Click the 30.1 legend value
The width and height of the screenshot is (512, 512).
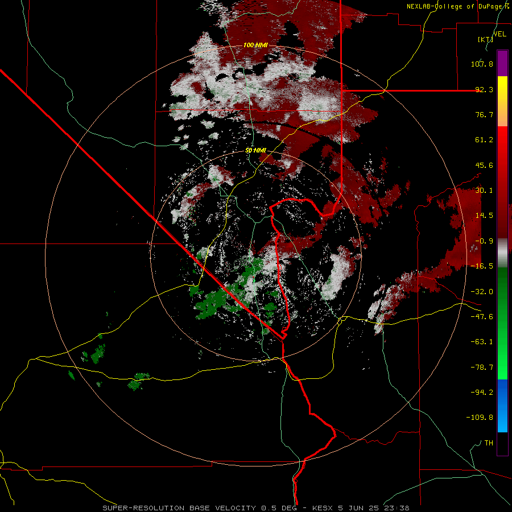(484, 191)
